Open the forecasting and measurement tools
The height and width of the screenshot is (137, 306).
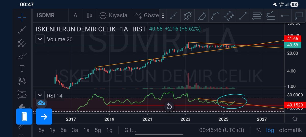pyautogui.click(x=22, y=94)
